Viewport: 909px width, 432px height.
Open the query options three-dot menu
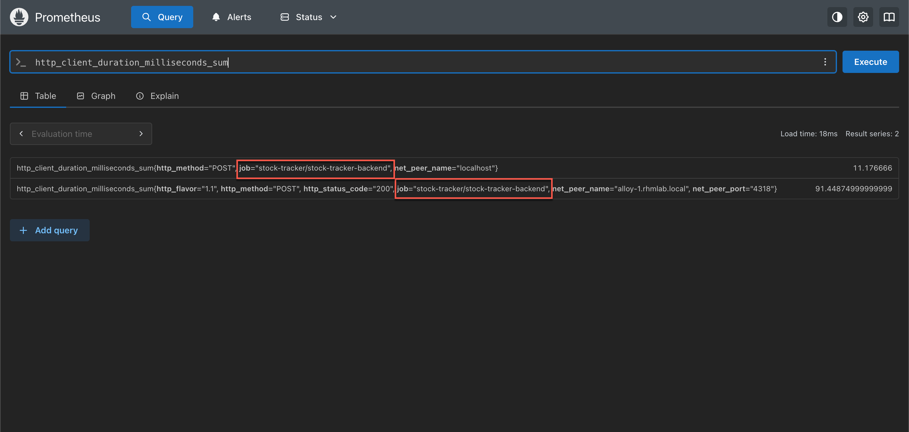pos(825,62)
